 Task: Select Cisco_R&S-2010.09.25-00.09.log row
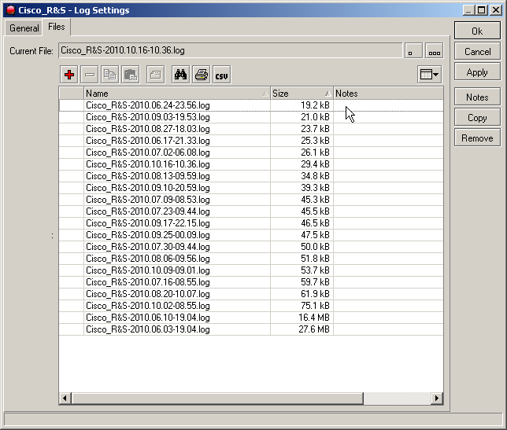pos(251,235)
